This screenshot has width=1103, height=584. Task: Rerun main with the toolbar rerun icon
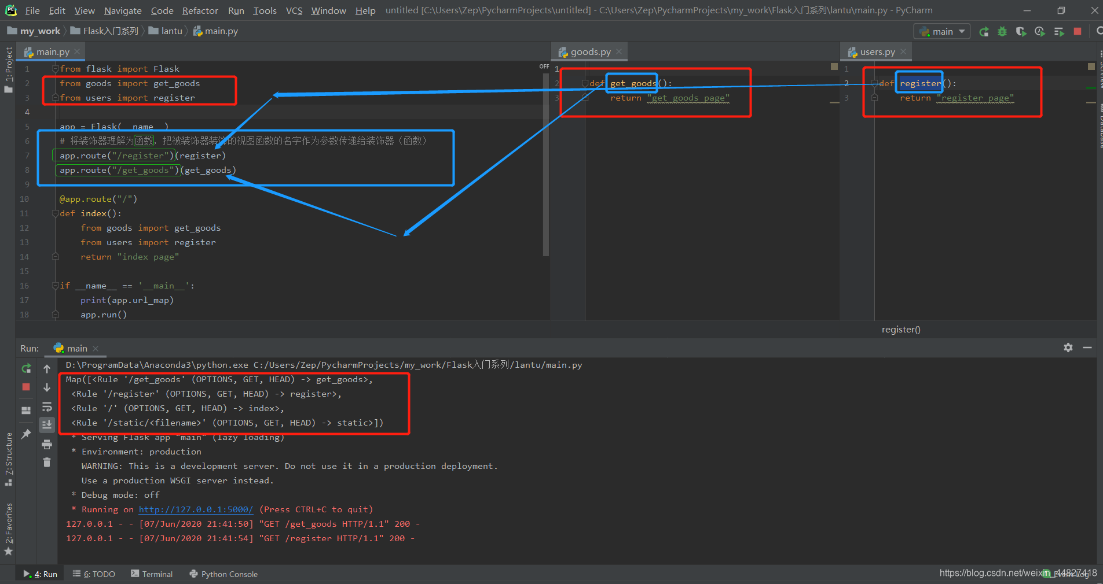click(984, 32)
